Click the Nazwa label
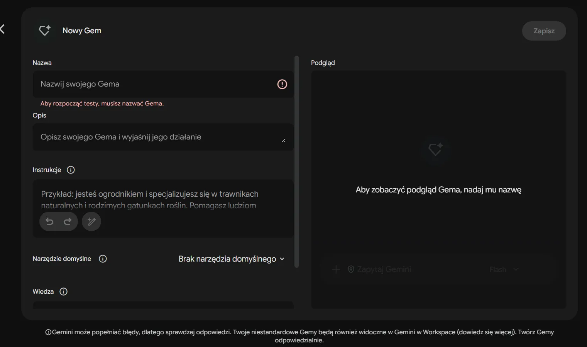587x347 pixels. (42, 63)
